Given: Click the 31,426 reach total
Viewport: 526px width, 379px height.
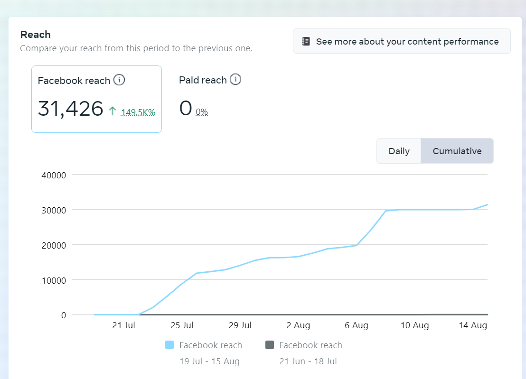Looking at the screenshot, I should click(x=70, y=109).
